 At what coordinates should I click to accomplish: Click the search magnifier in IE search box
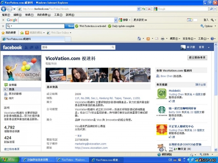pos(211,9)
